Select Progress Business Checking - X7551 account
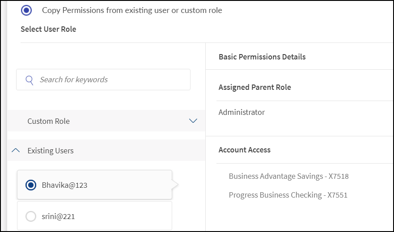The height and width of the screenshot is (232, 394). (x=288, y=195)
